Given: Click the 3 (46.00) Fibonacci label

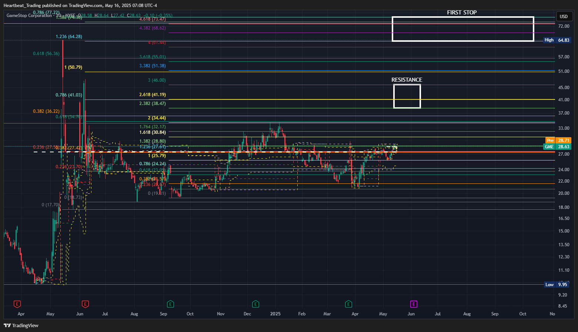Looking at the screenshot, I should [157, 80].
